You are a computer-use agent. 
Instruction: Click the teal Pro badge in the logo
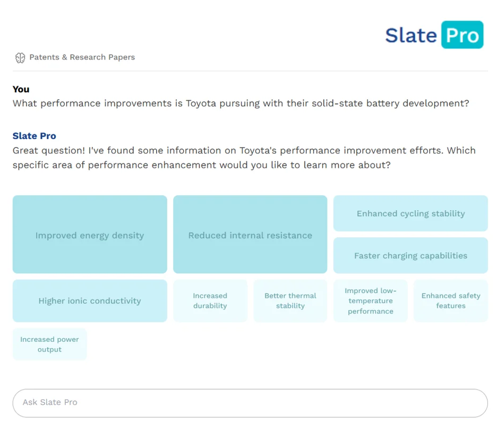462,35
